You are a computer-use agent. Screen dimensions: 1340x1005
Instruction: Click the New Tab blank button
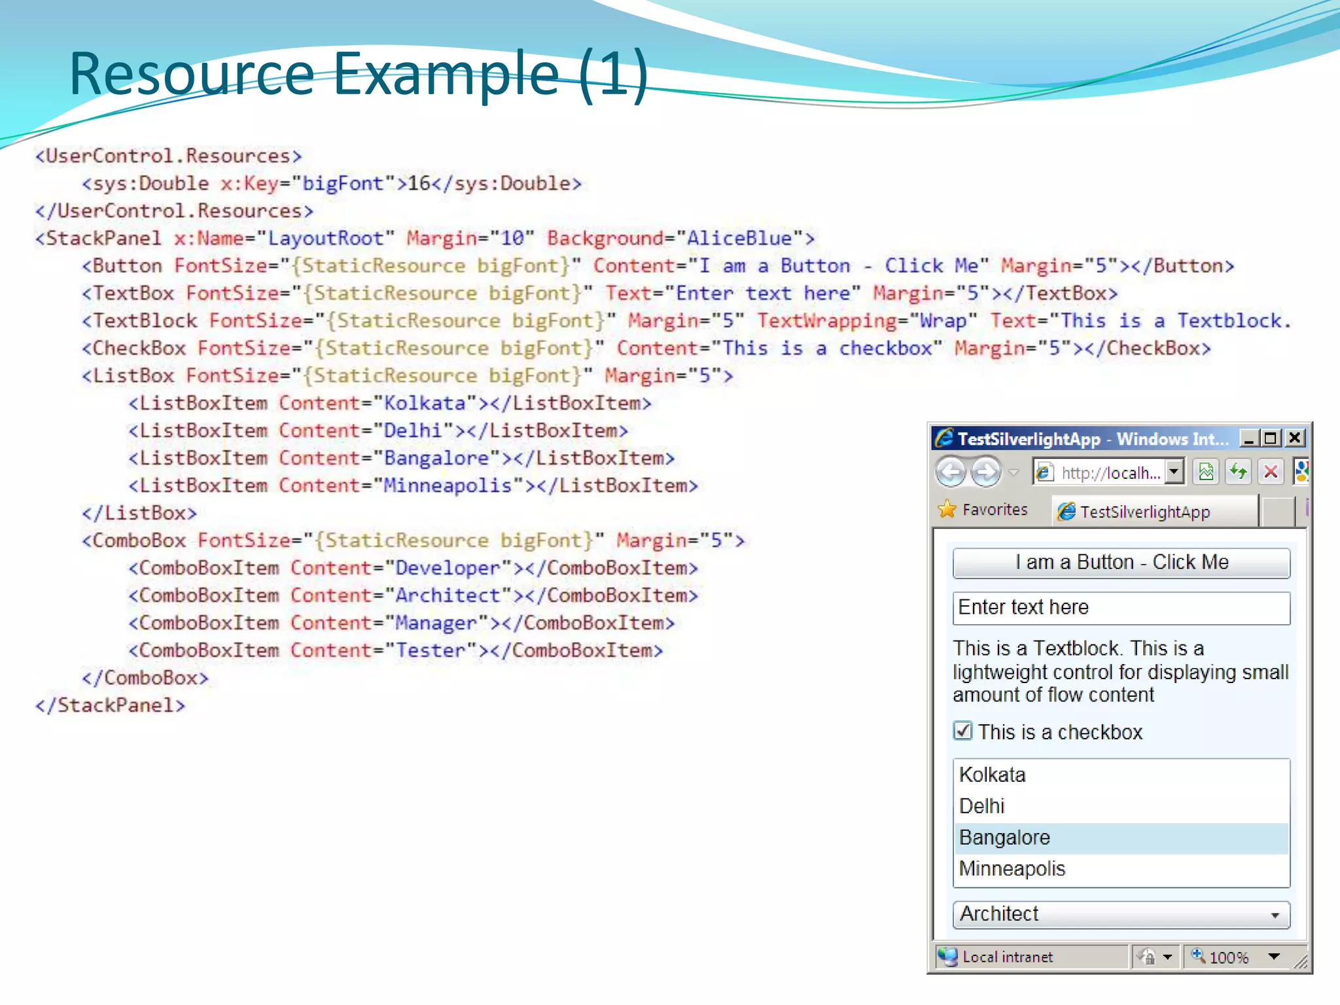tap(1277, 512)
